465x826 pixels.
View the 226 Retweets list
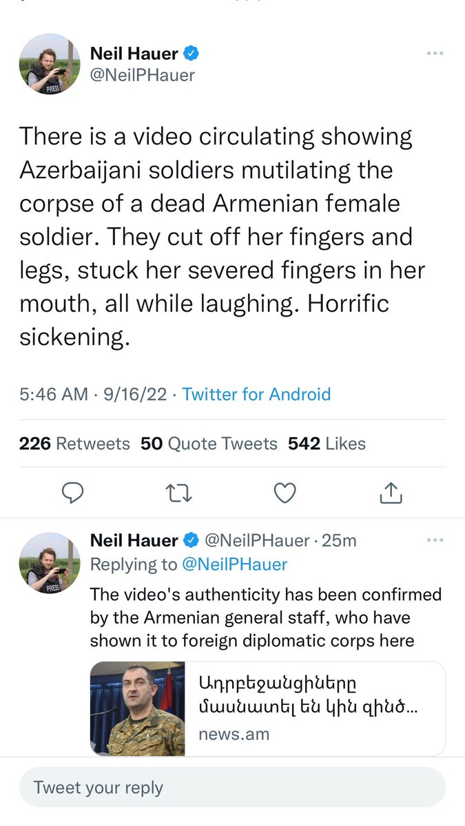click(x=74, y=444)
